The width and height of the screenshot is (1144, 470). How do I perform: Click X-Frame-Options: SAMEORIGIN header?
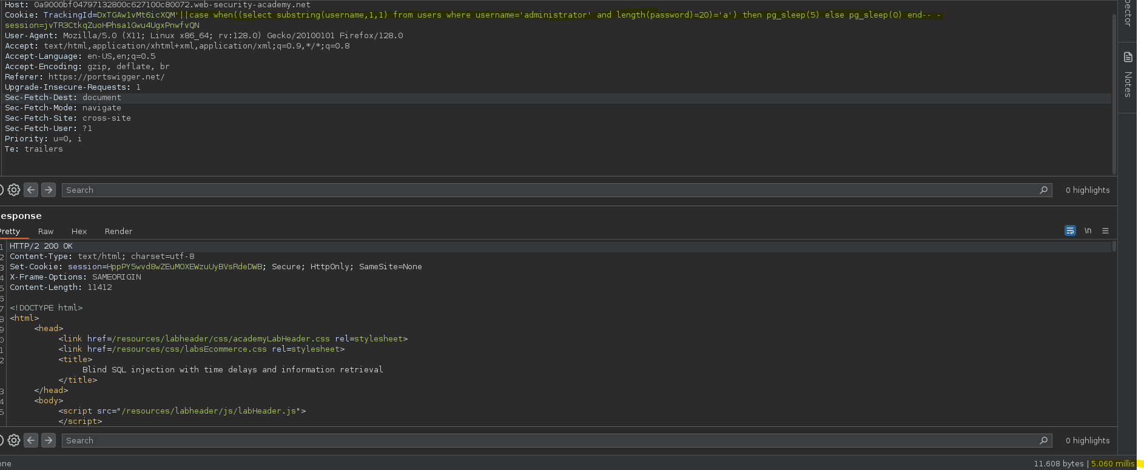75,277
